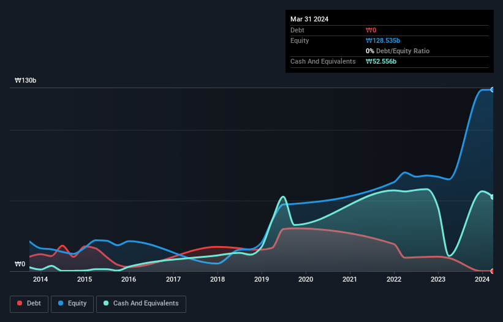Viewport: 503px width, 322px height.
Task: Select the Cash data point marker at 2024
Action: click(x=493, y=197)
